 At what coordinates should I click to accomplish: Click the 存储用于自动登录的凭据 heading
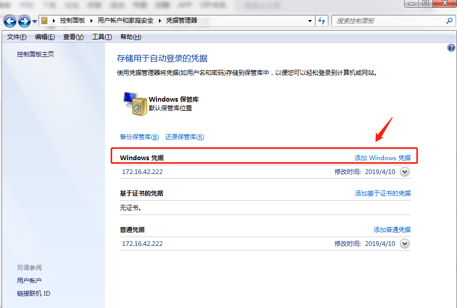point(162,59)
